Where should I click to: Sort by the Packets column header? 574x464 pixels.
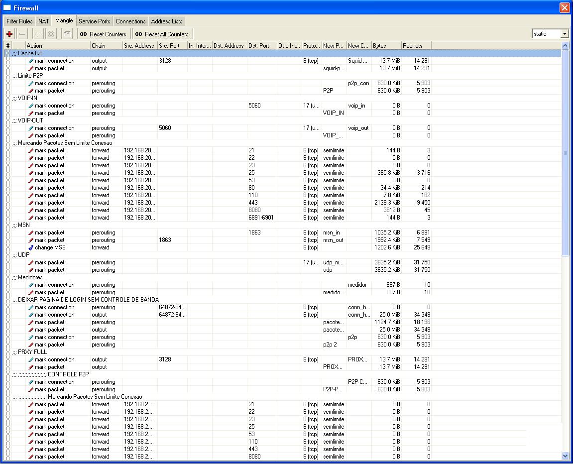point(416,45)
